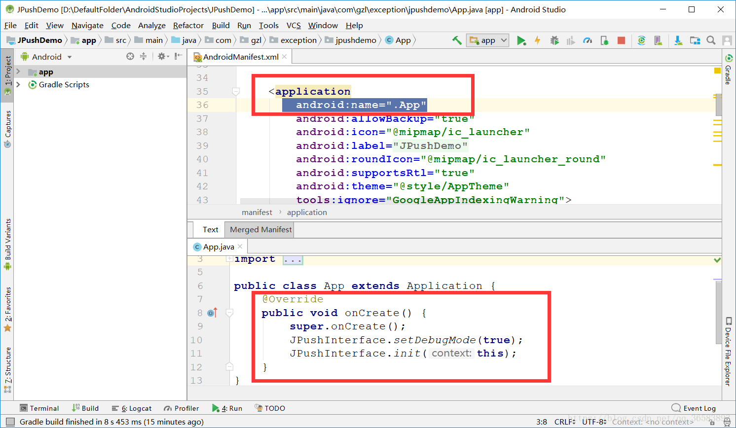The height and width of the screenshot is (428, 736).
Task: Click the CRLF line separator selector
Action: pos(565,422)
